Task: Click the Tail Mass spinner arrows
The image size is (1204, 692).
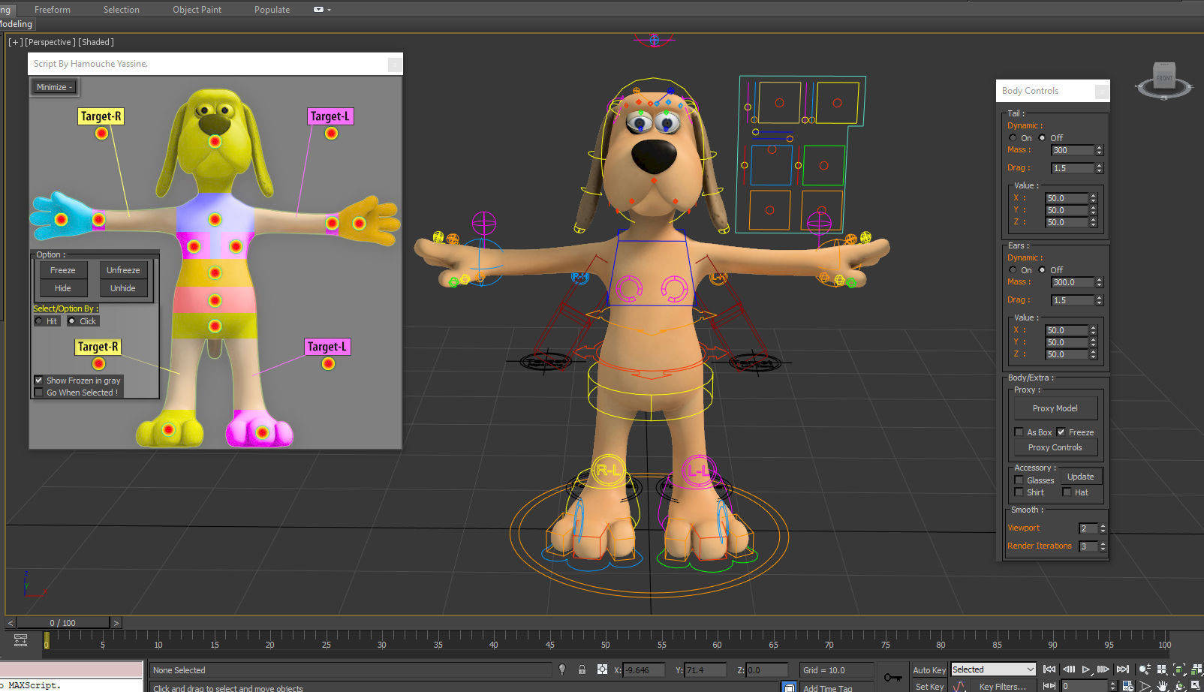Action: pos(1099,150)
